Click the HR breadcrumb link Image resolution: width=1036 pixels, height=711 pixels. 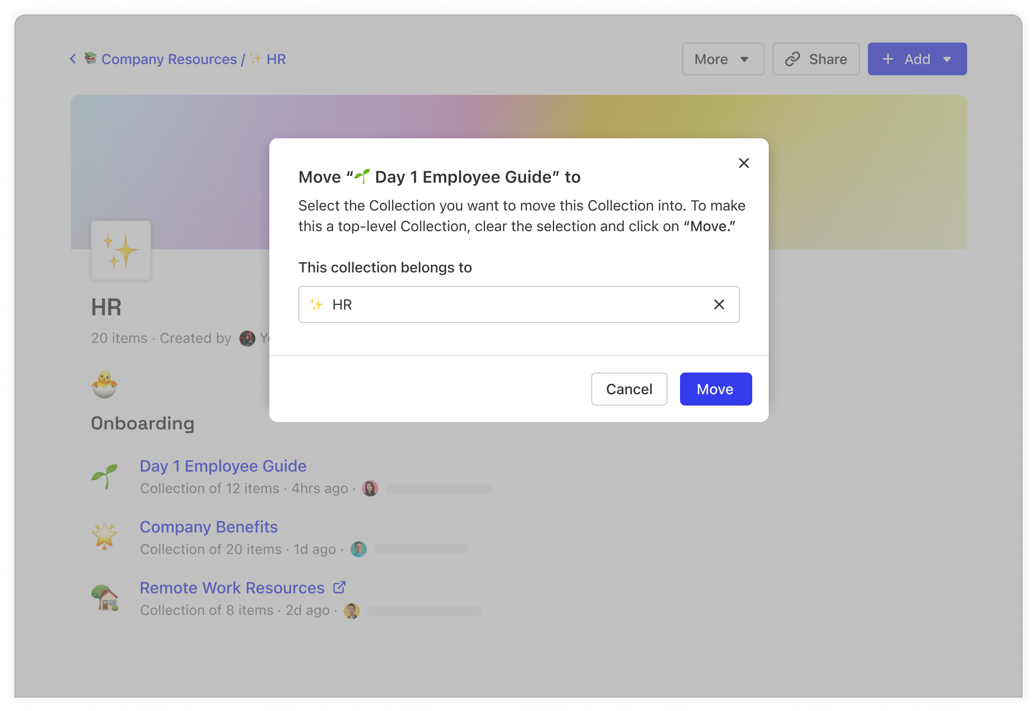(x=276, y=59)
